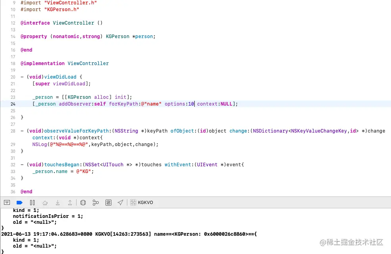This screenshot has width=391, height=254.
Task: Select the KGKVO process in the debug bar
Action: point(142,202)
